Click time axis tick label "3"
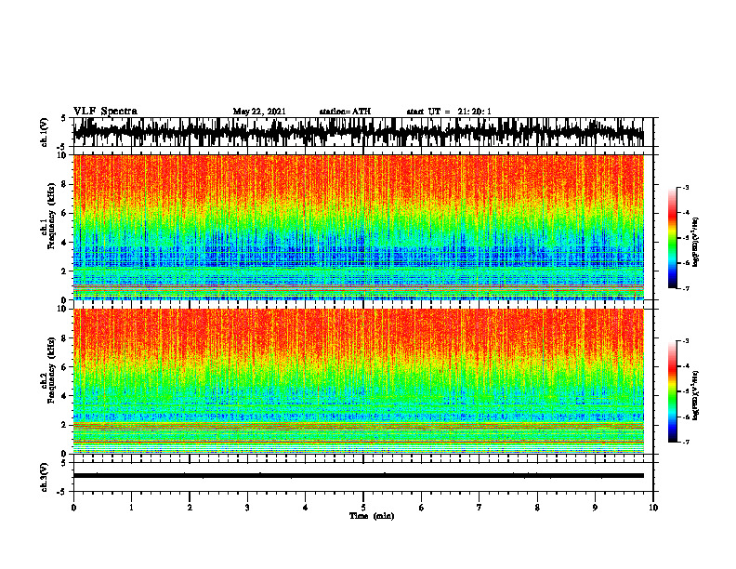736x569 pixels. pos(247,508)
